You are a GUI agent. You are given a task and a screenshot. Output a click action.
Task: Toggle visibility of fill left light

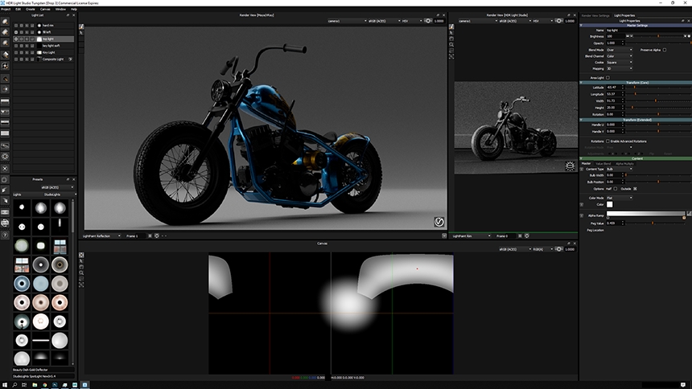coord(16,32)
